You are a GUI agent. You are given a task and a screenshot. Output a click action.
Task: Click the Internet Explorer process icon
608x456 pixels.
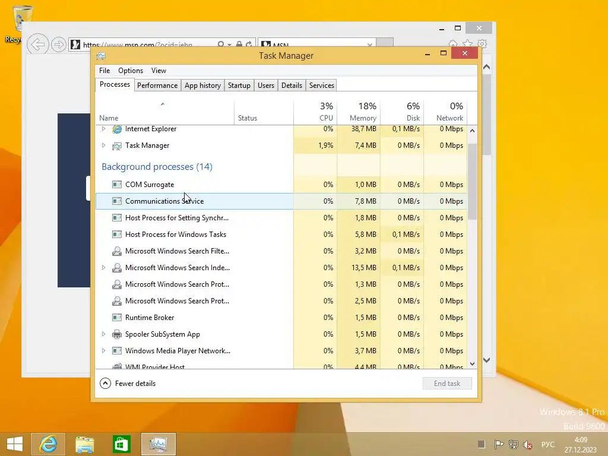tap(117, 129)
